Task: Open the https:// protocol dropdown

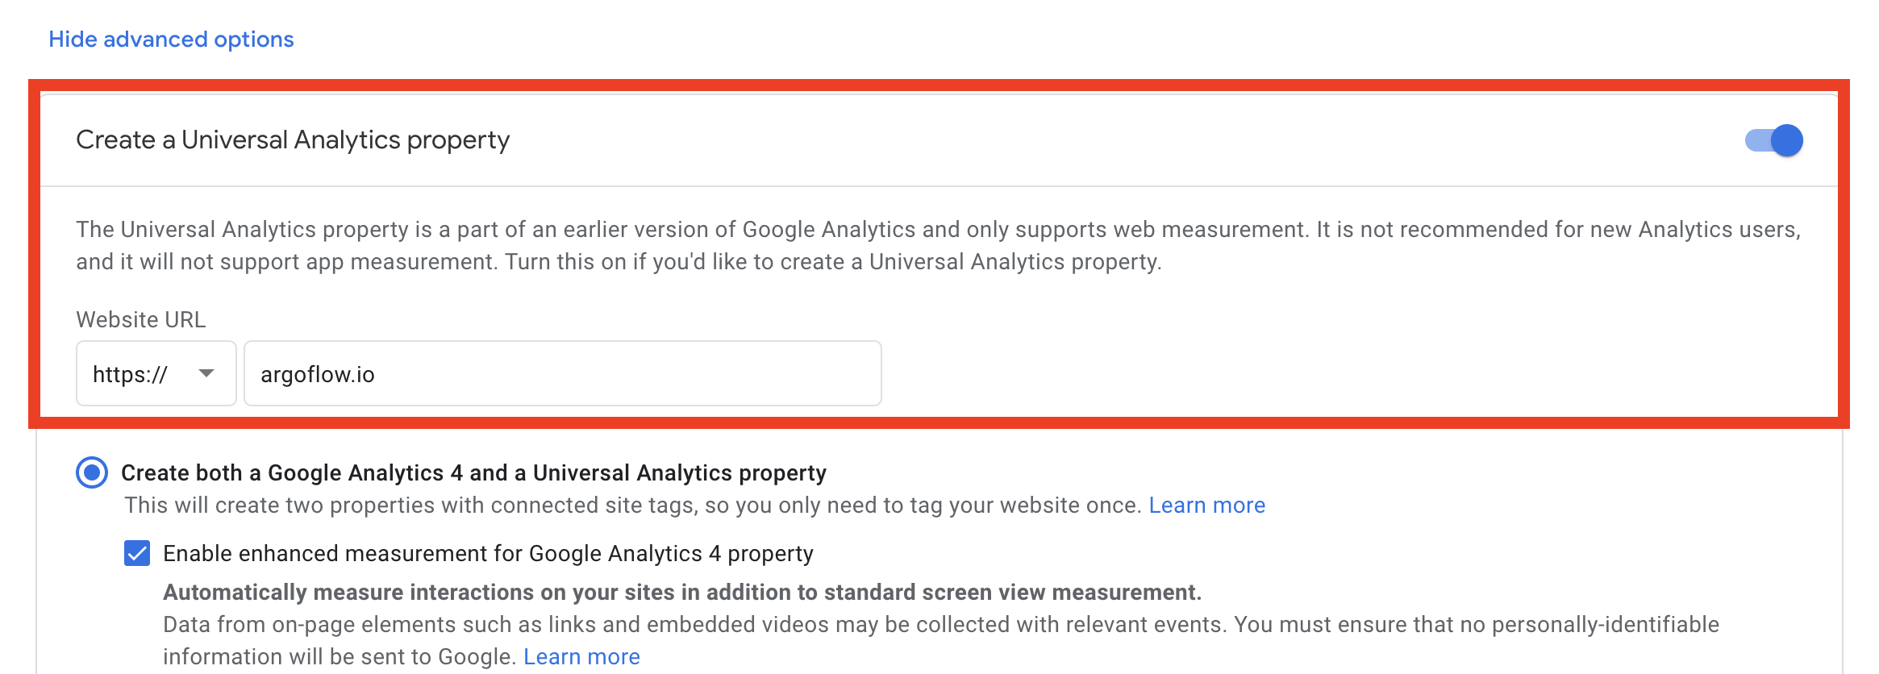Action: [x=156, y=373]
